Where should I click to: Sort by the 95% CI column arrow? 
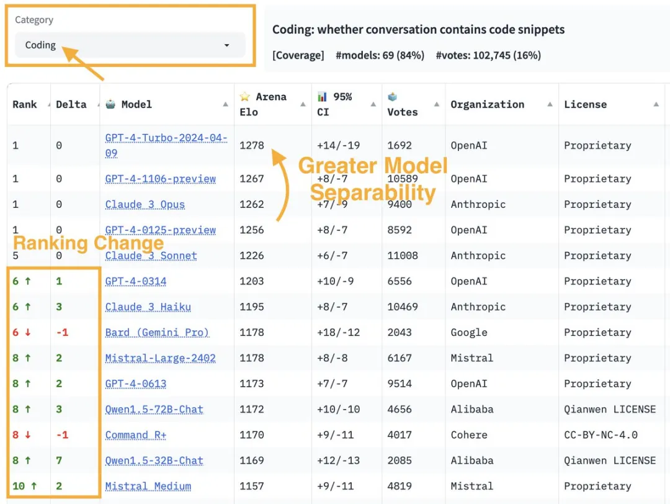[x=373, y=104]
